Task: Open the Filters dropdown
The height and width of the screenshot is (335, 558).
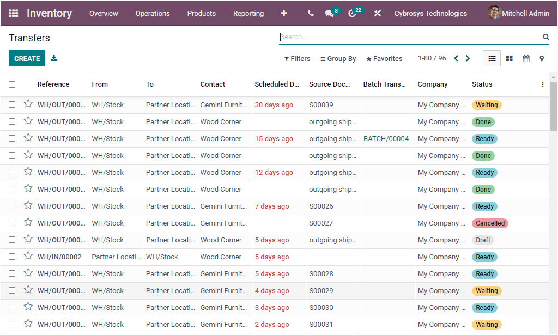Action: [x=296, y=58]
